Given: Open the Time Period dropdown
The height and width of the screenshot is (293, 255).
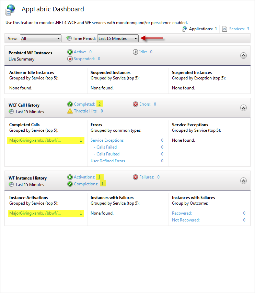Looking at the screenshot, I should pos(118,39).
